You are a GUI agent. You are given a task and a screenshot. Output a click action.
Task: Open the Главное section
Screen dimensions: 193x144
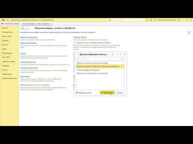5,28
